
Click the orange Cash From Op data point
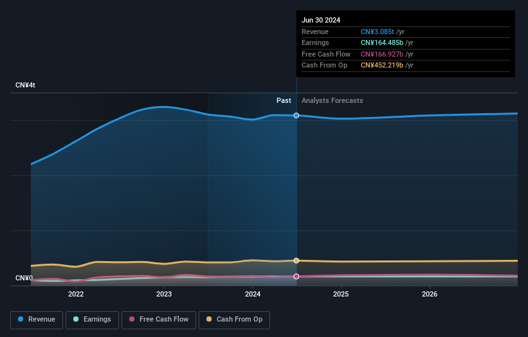point(296,260)
